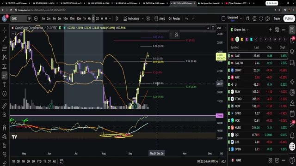Expand the Unnamed layout dropdown
296x166 pixels.
pos(241,18)
